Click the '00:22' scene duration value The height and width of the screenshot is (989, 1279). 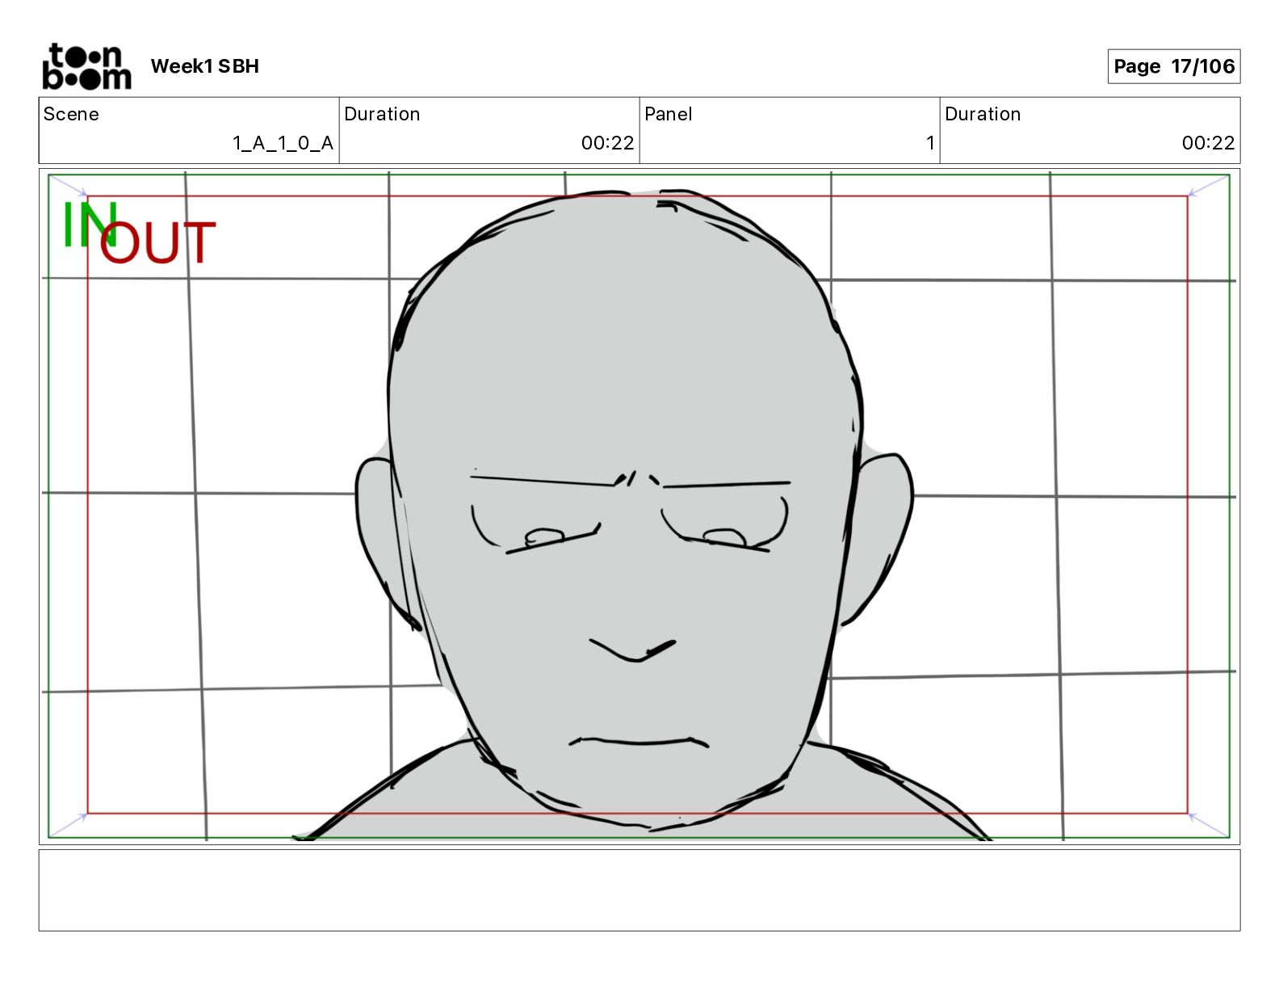tap(607, 143)
